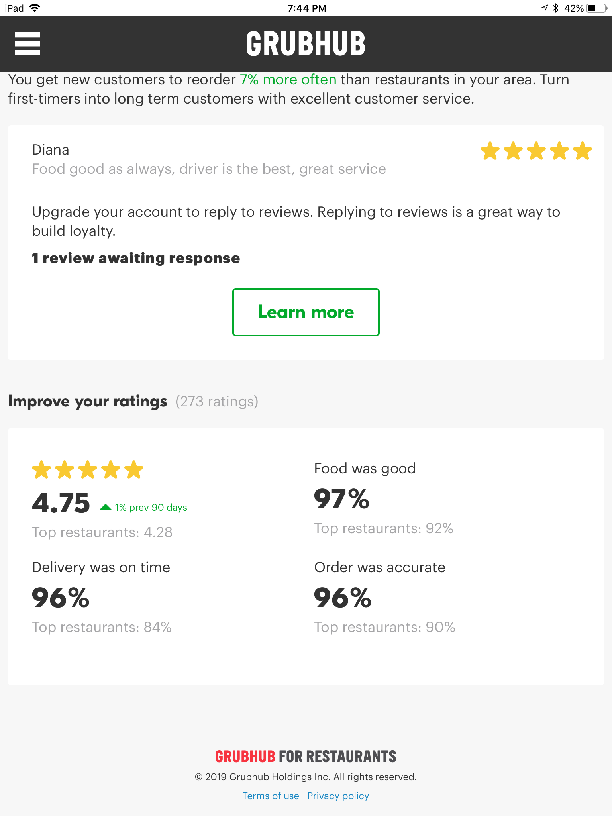
Task: Open the Privacy policy link
Action: coord(338,796)
